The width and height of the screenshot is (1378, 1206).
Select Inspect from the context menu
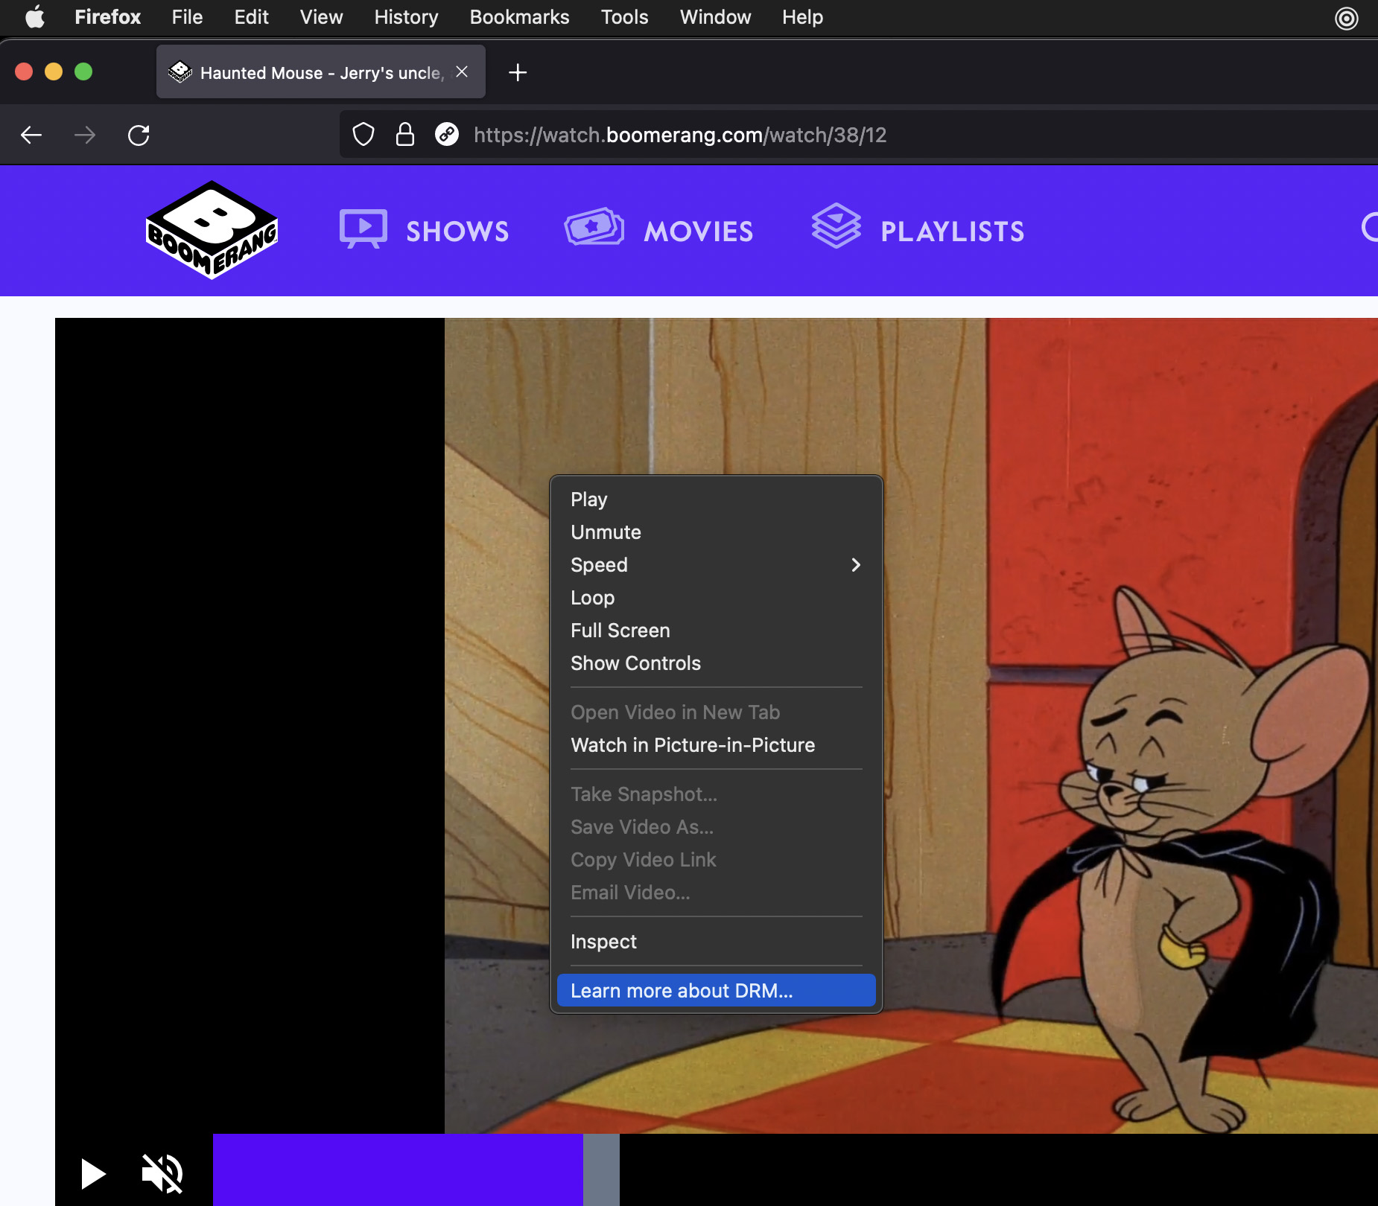point(603,942)
